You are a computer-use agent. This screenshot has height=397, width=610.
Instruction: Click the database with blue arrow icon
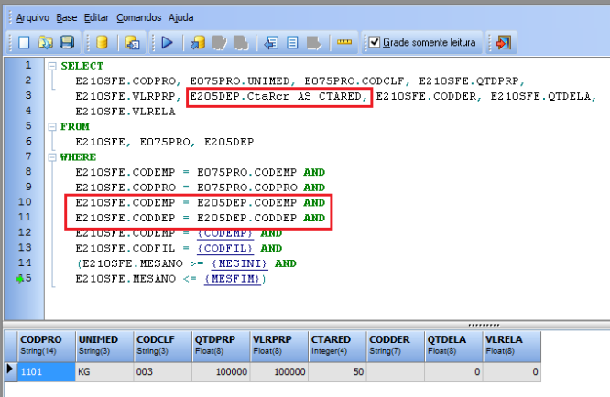pyautogui.click(x=198, y=42)
